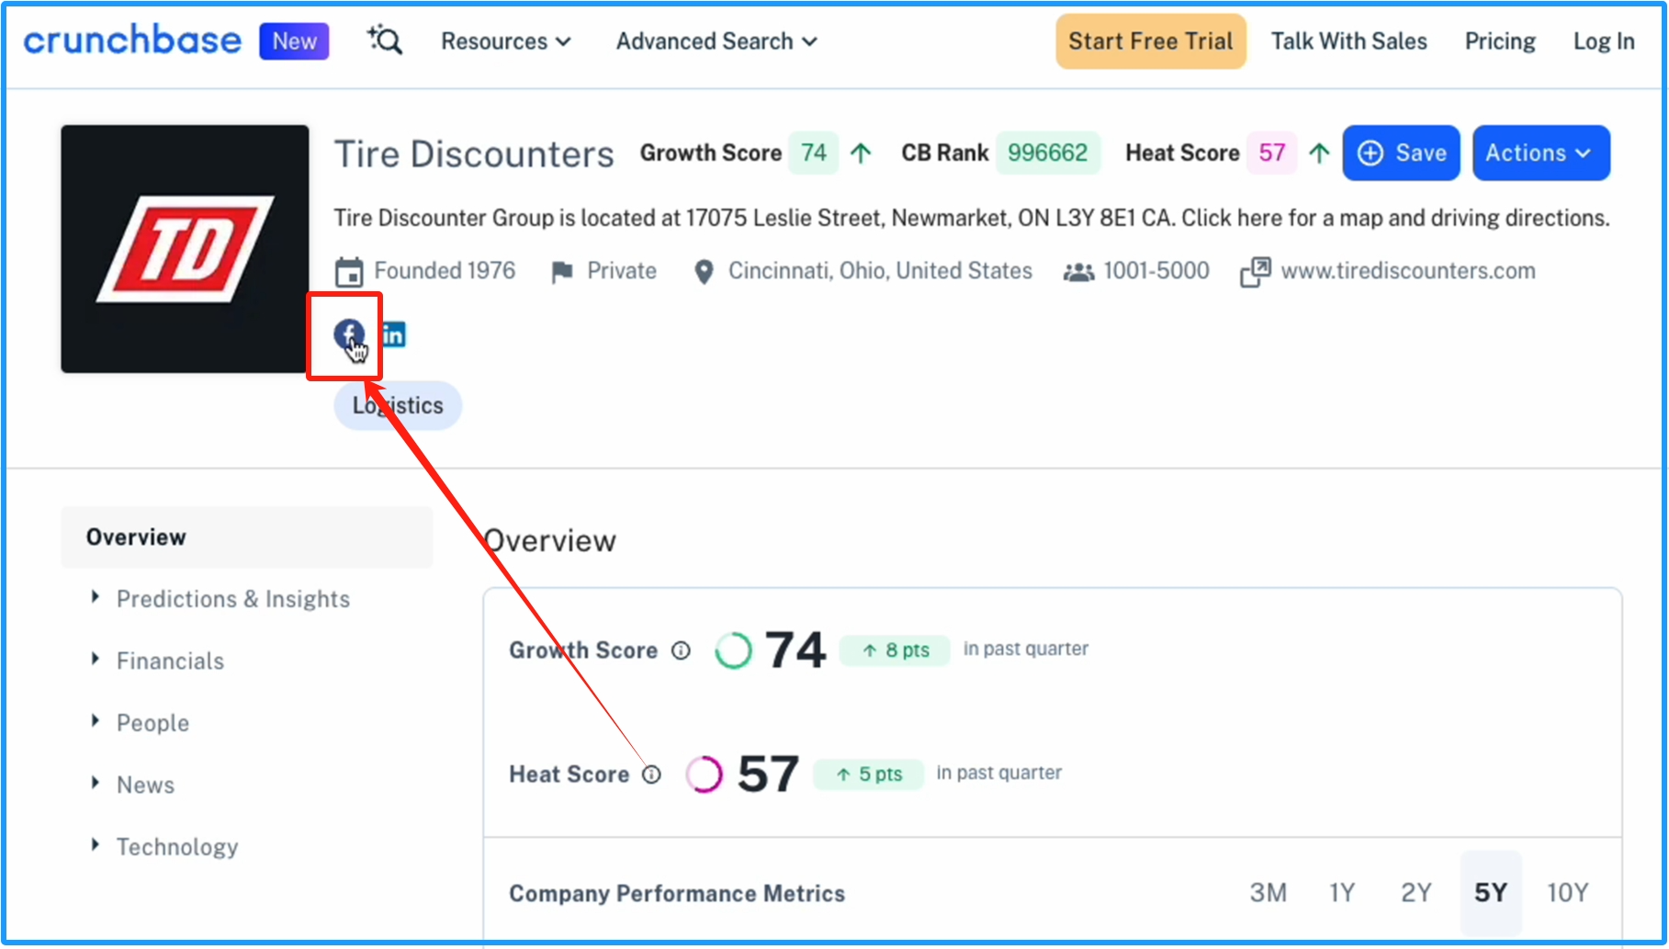This screenshot has height=949, width=1669.
Task: Open the Log In page
Action: coord(1604,41)
